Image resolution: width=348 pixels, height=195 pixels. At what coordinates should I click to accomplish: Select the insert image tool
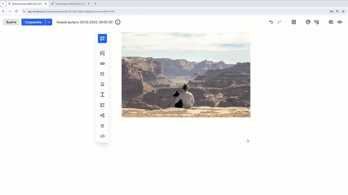click(x=102, y=53)
